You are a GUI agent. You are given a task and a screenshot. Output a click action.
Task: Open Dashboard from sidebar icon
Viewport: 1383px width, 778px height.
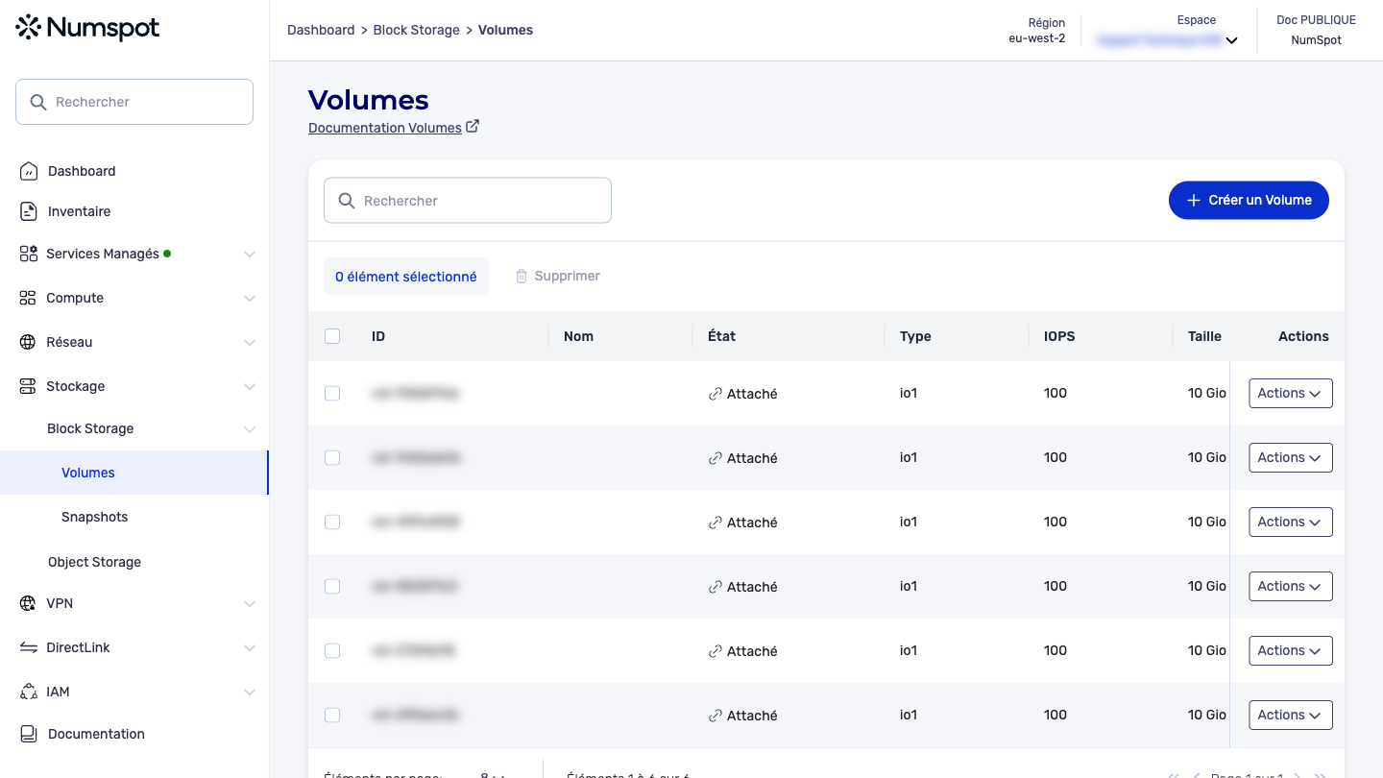click(29, 171)
